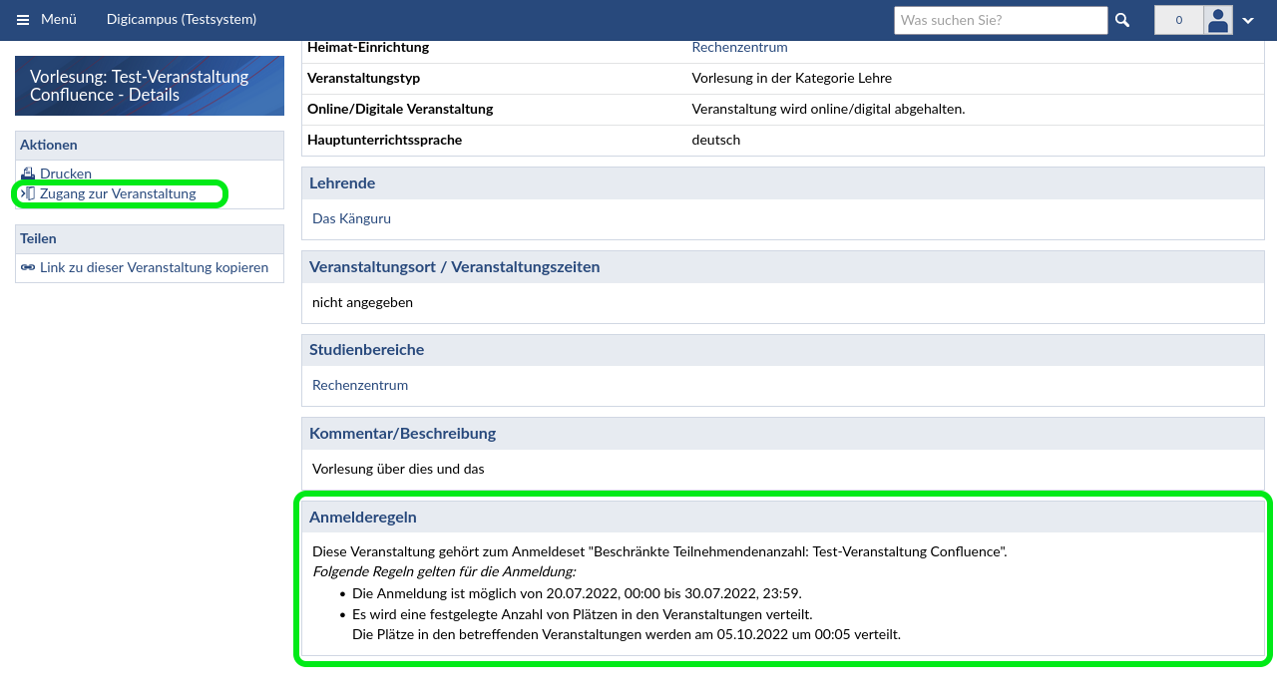Click the Anmelderegeln section header
The image size is (1277, 698).
(x=363, y=517)
